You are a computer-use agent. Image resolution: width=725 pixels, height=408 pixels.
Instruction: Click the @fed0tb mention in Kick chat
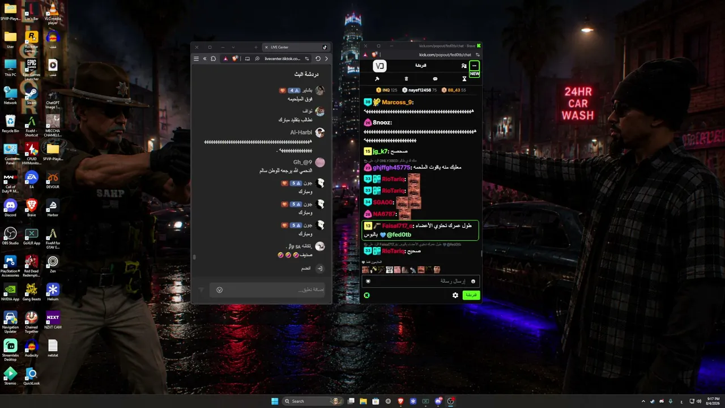(399, 235)
